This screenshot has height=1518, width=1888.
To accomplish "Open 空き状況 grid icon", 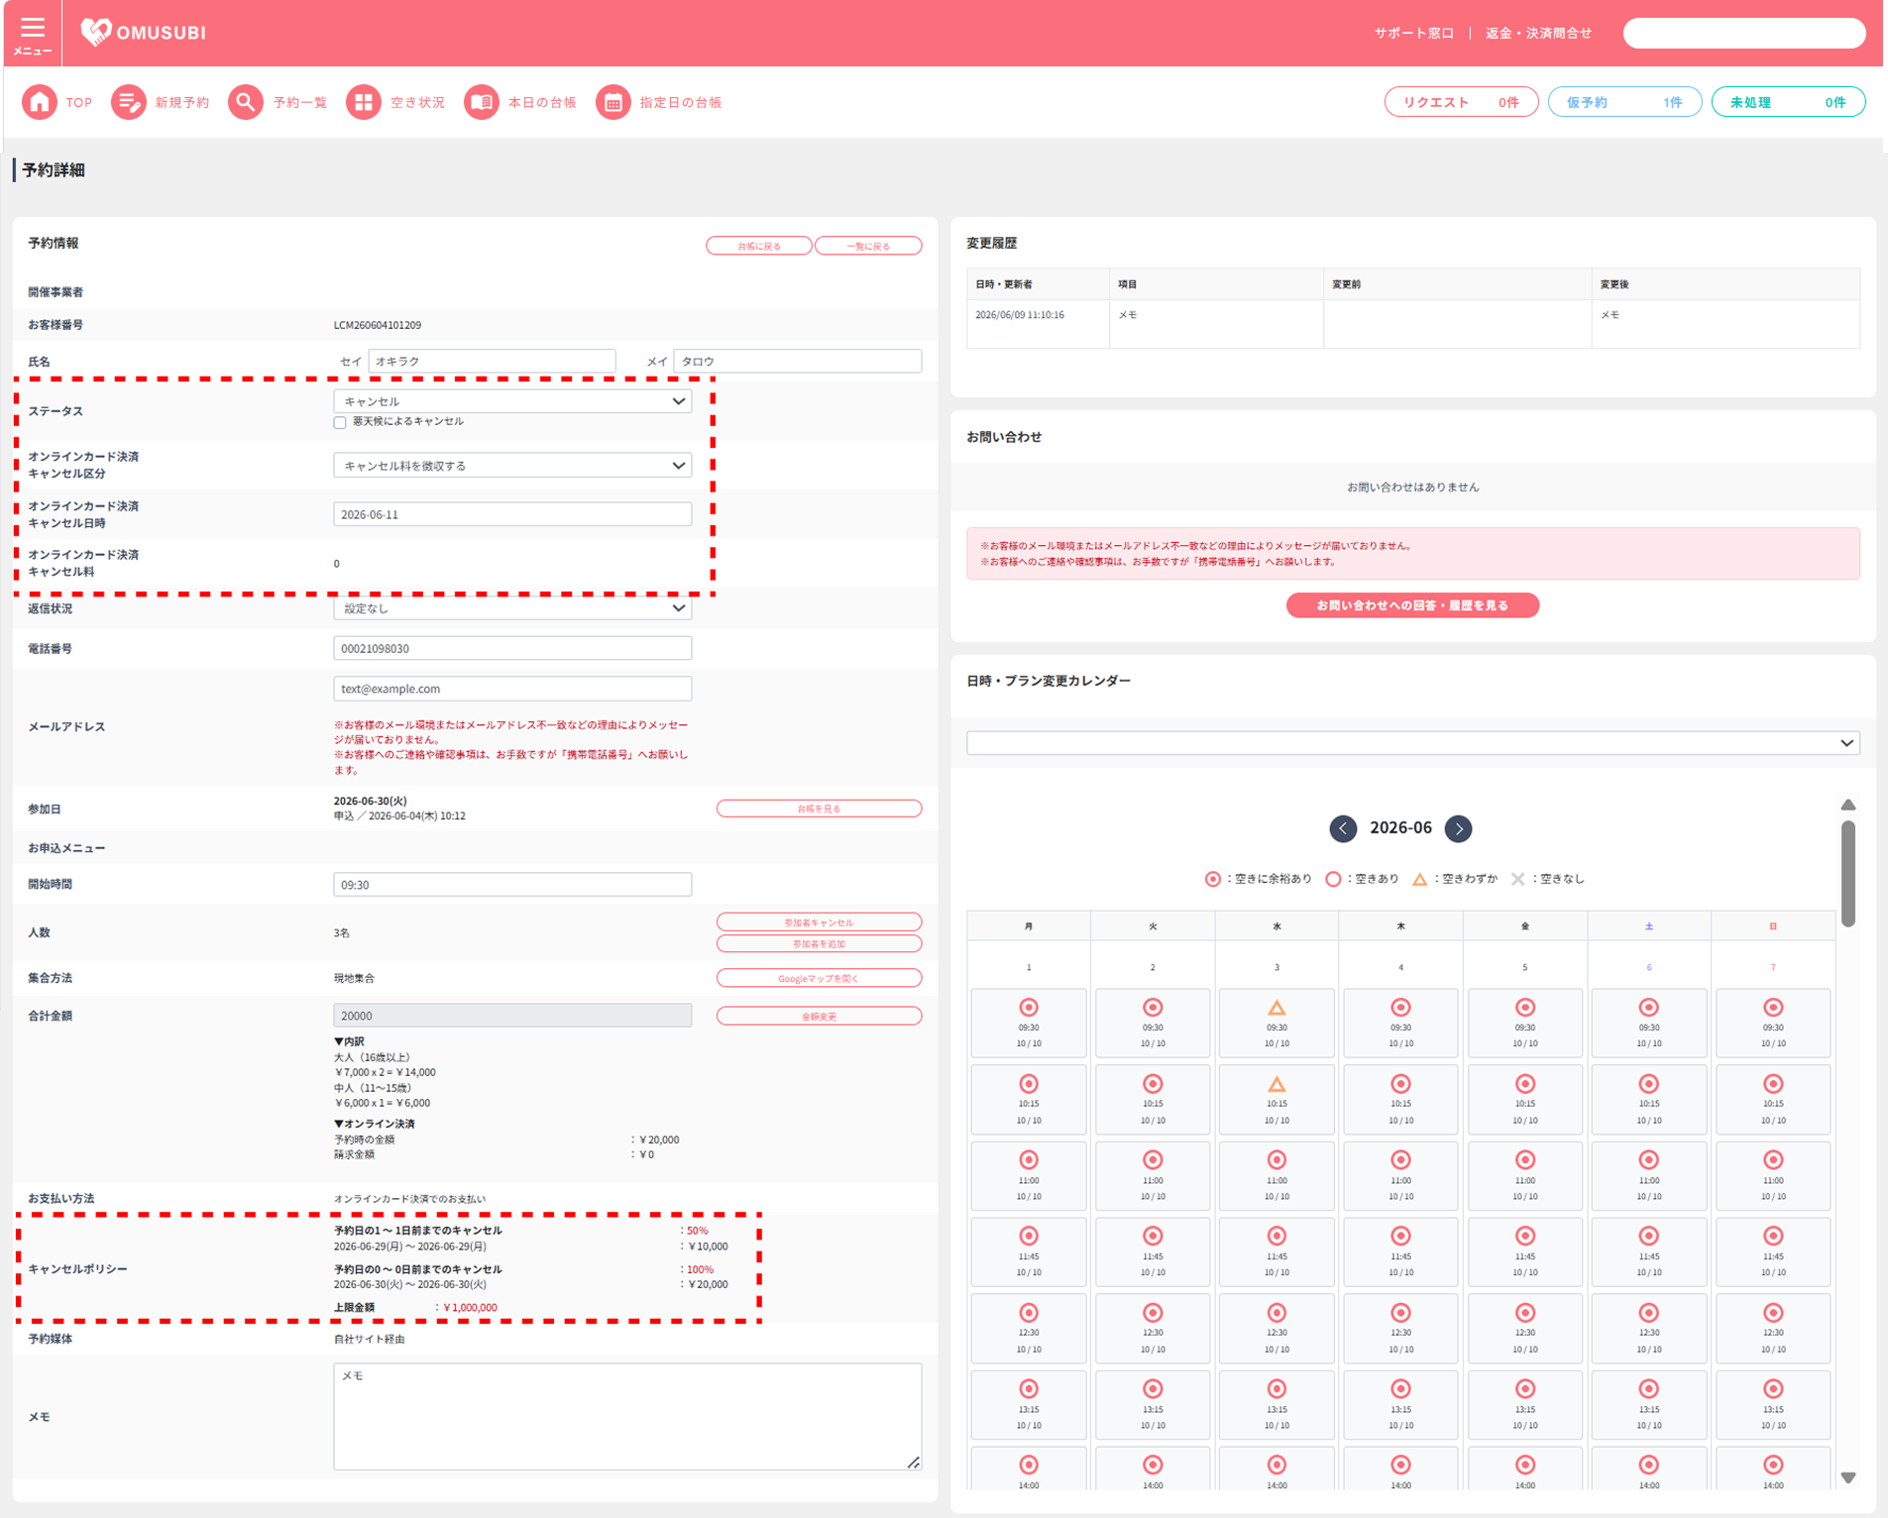I will (364, 102).
